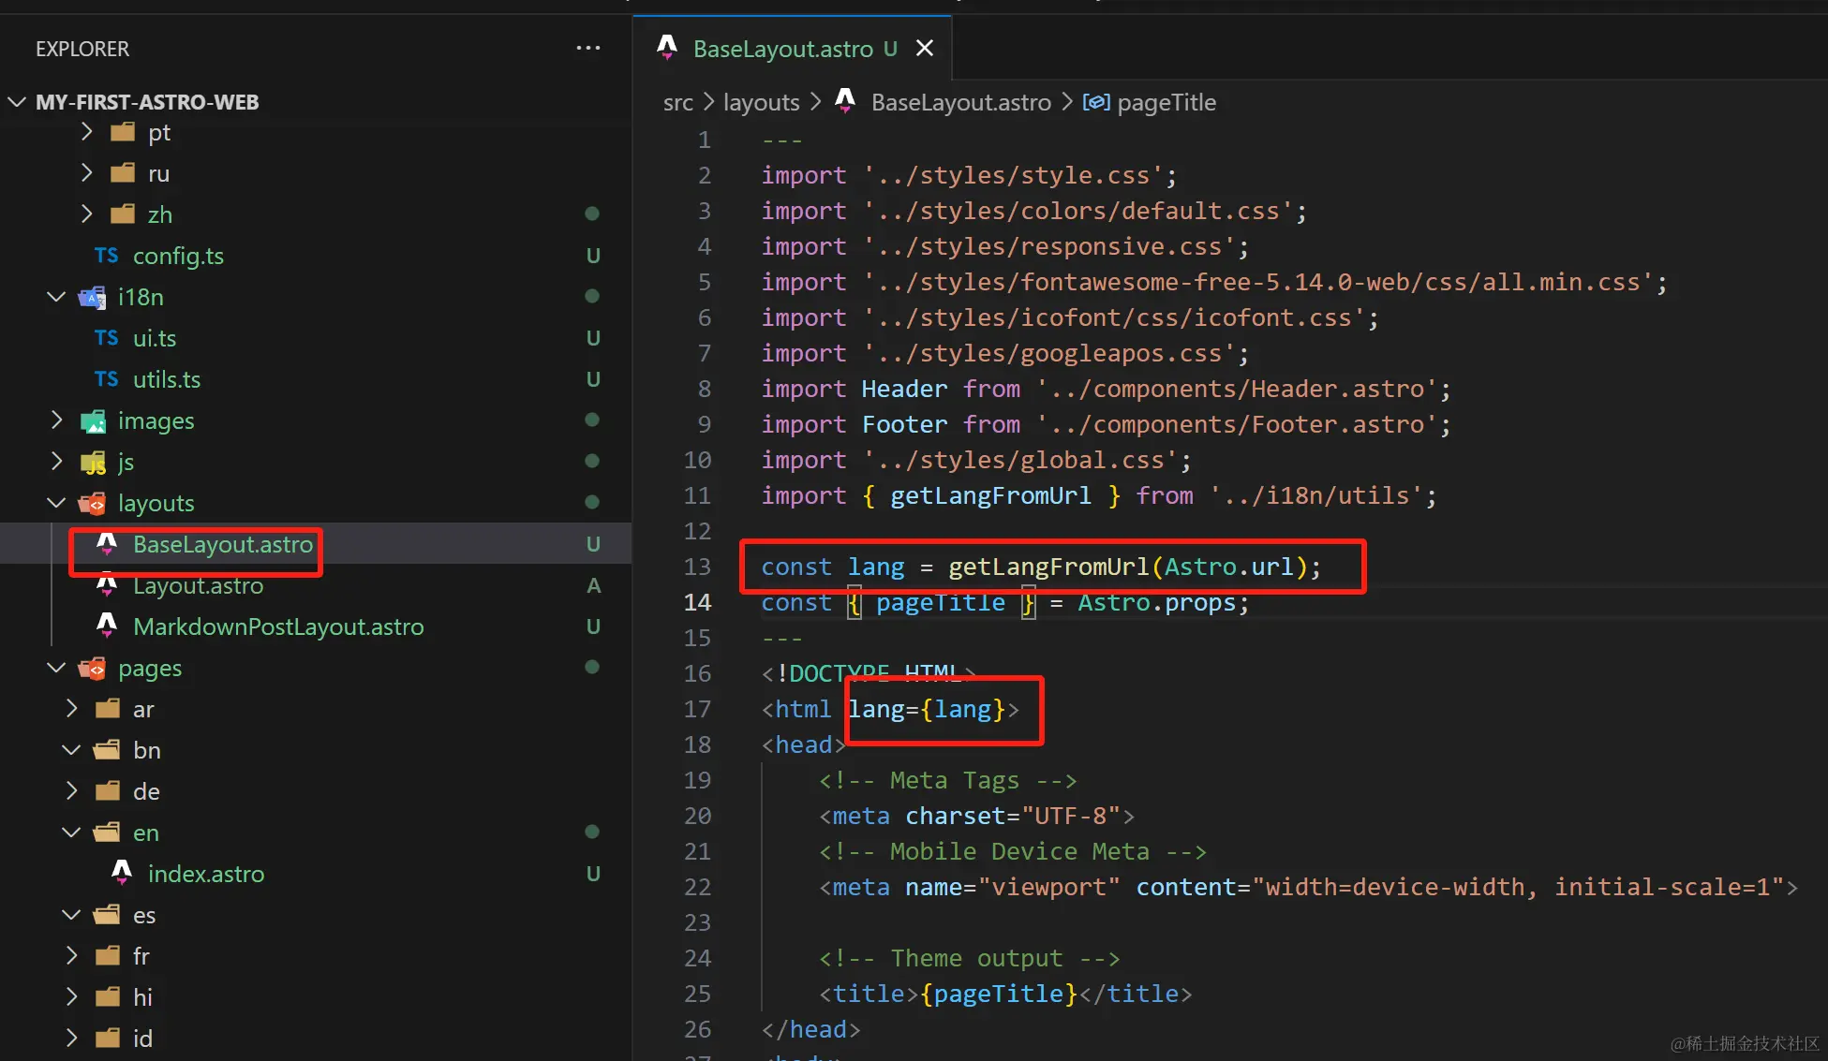The width and height of the screenshot is (1828, 1061).
Task: Expand the ar folder under pages
Action: click(72, 709)
